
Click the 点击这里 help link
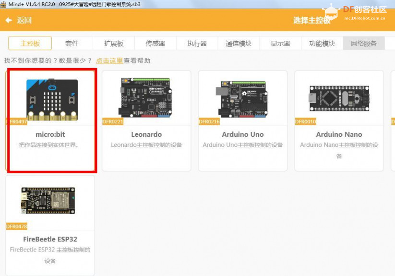109,60
